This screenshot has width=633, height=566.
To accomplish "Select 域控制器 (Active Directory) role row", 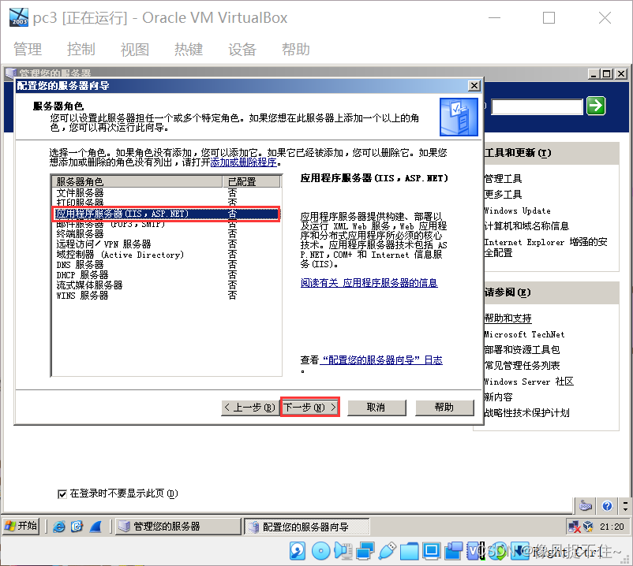I will click(167, 255).
